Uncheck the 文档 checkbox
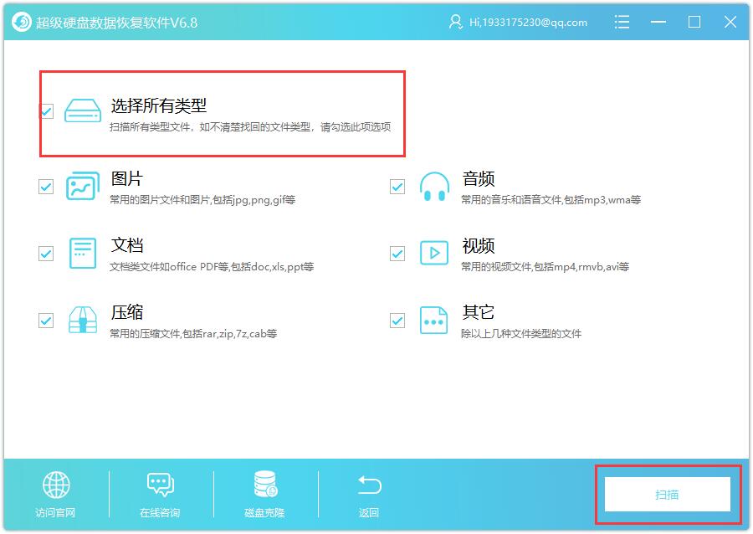753x534 pixels. tap(46, 253)
